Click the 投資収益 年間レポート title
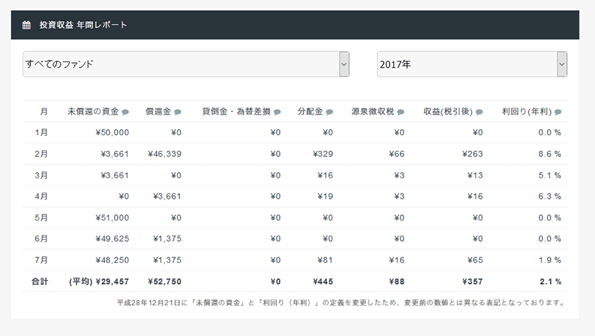The image size is (595, 336). 83,25
